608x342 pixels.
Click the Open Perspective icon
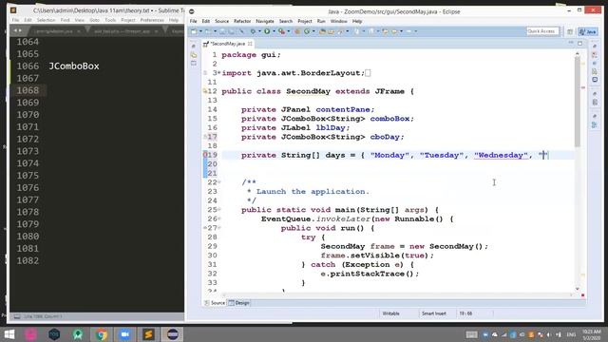570,31
